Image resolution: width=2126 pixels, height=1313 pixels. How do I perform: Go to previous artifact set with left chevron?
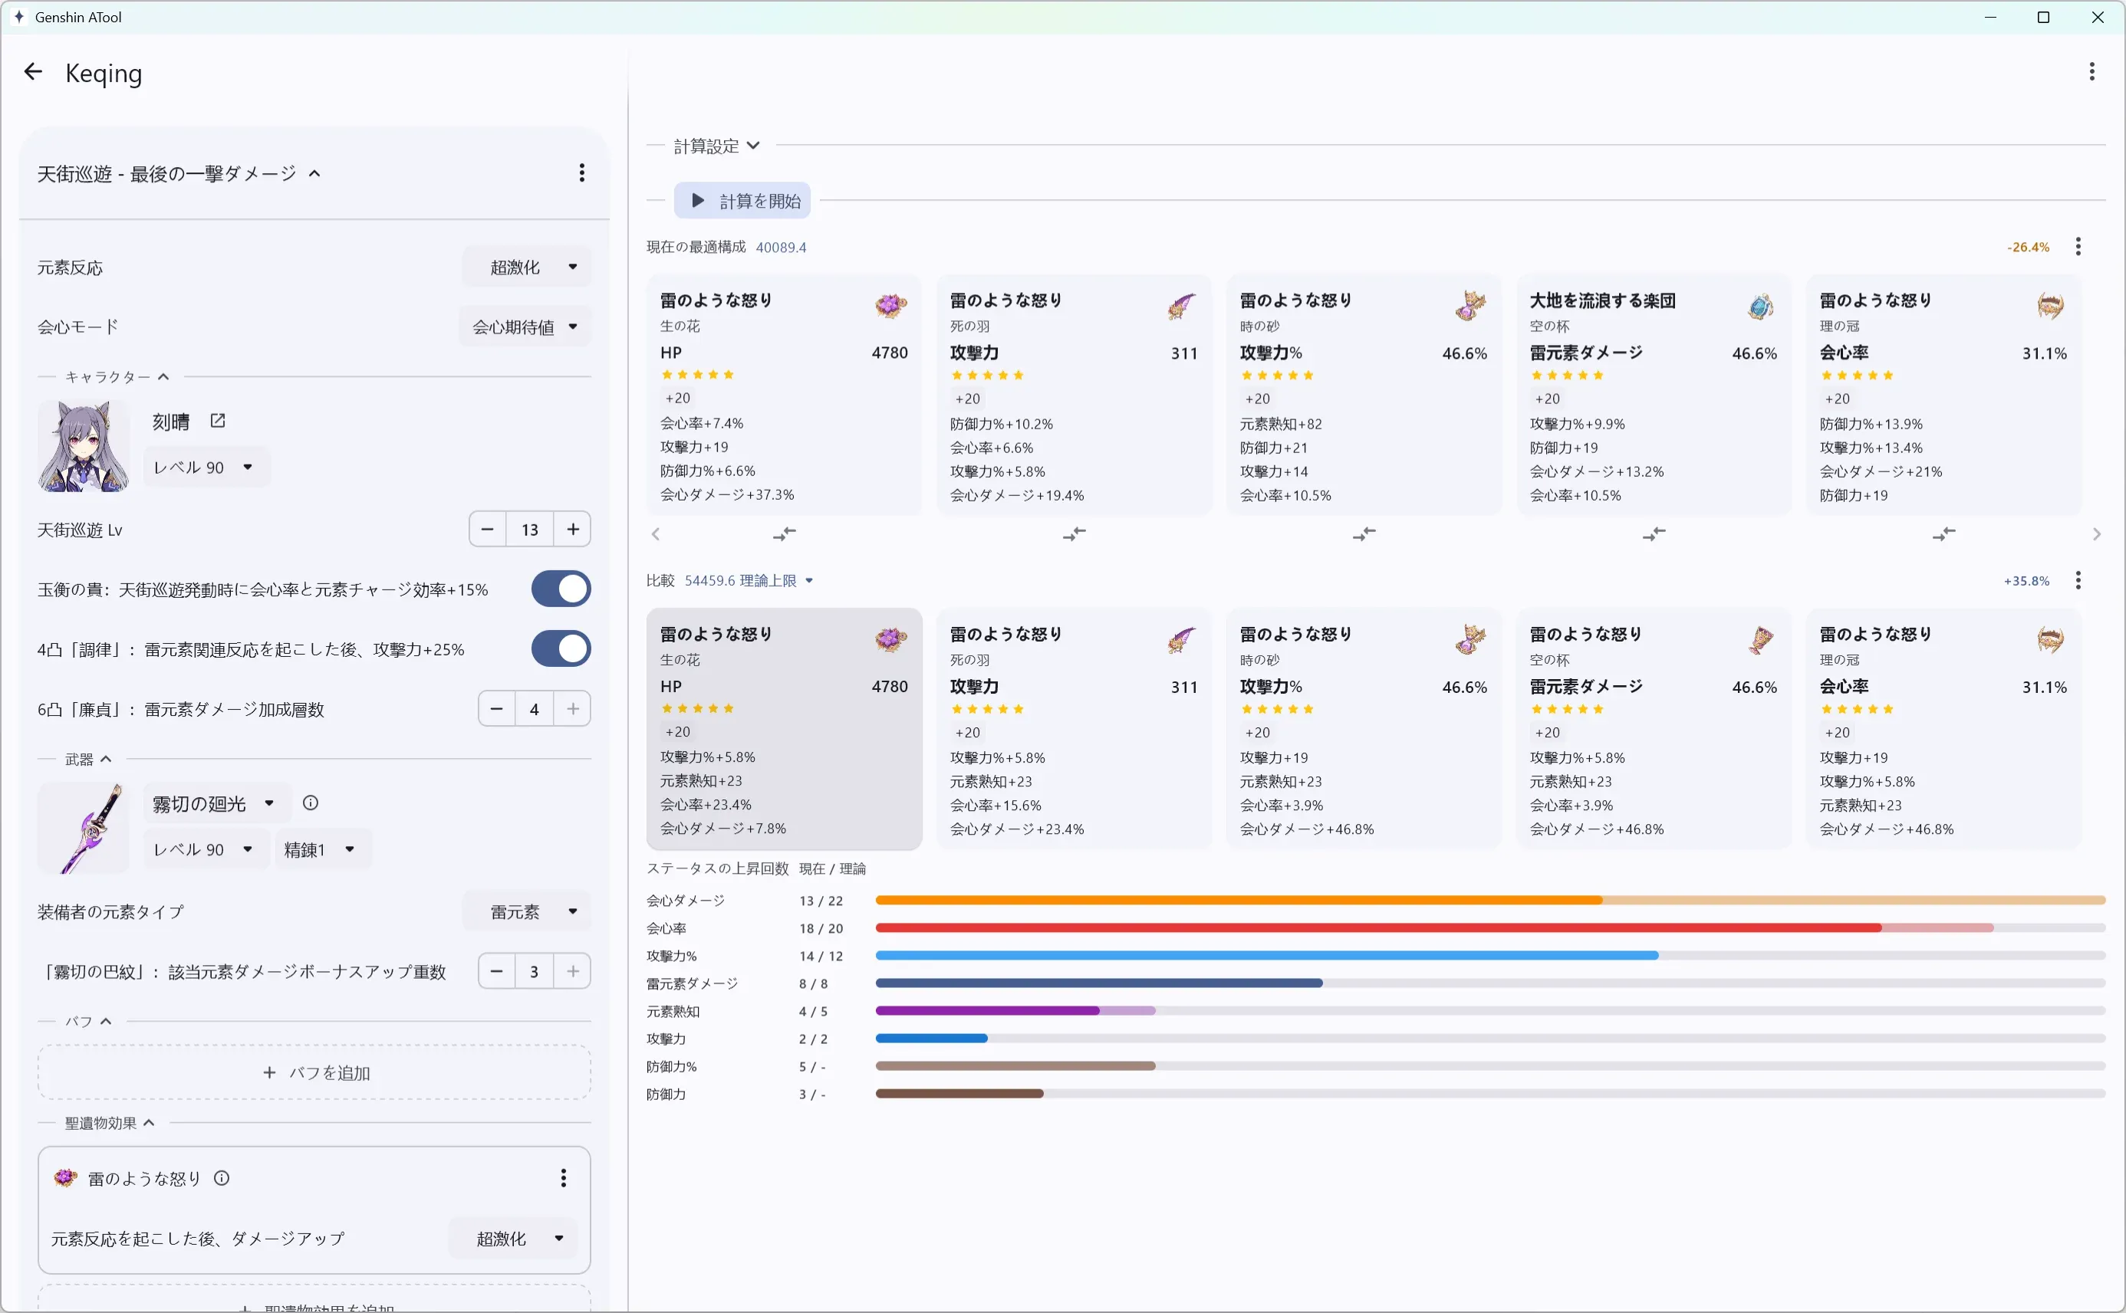pyautogui.click(x=656, y=534)
